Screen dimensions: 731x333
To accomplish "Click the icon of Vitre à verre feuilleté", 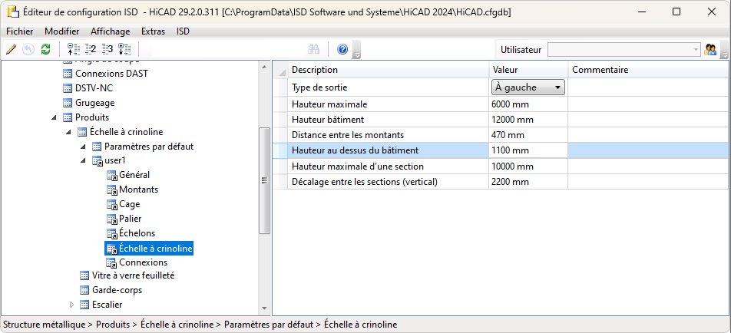I will [x=84, y=275].
